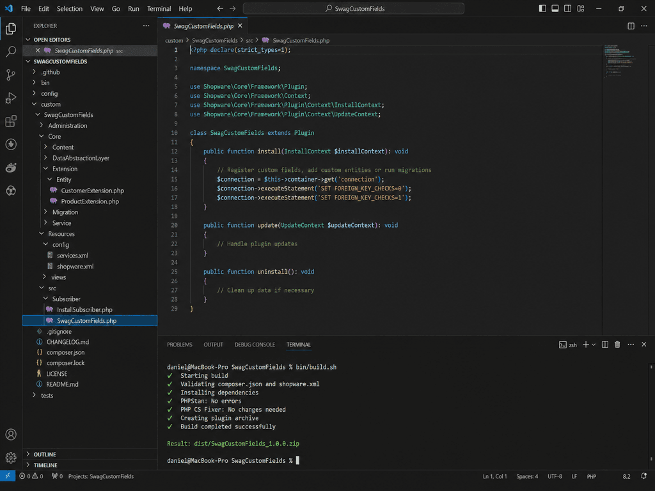Change the line ending from LF
Viewport: 655px width, 491px height.
[x=574, y=476]
